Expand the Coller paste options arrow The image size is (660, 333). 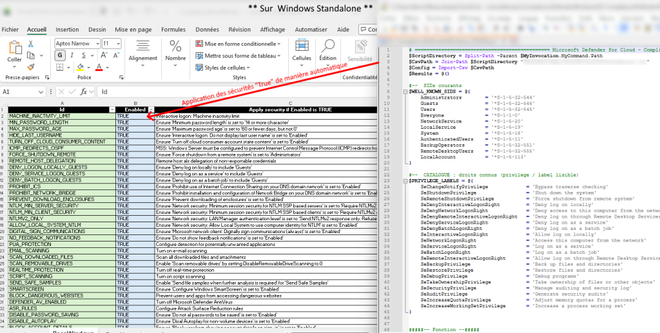[14, 66]
